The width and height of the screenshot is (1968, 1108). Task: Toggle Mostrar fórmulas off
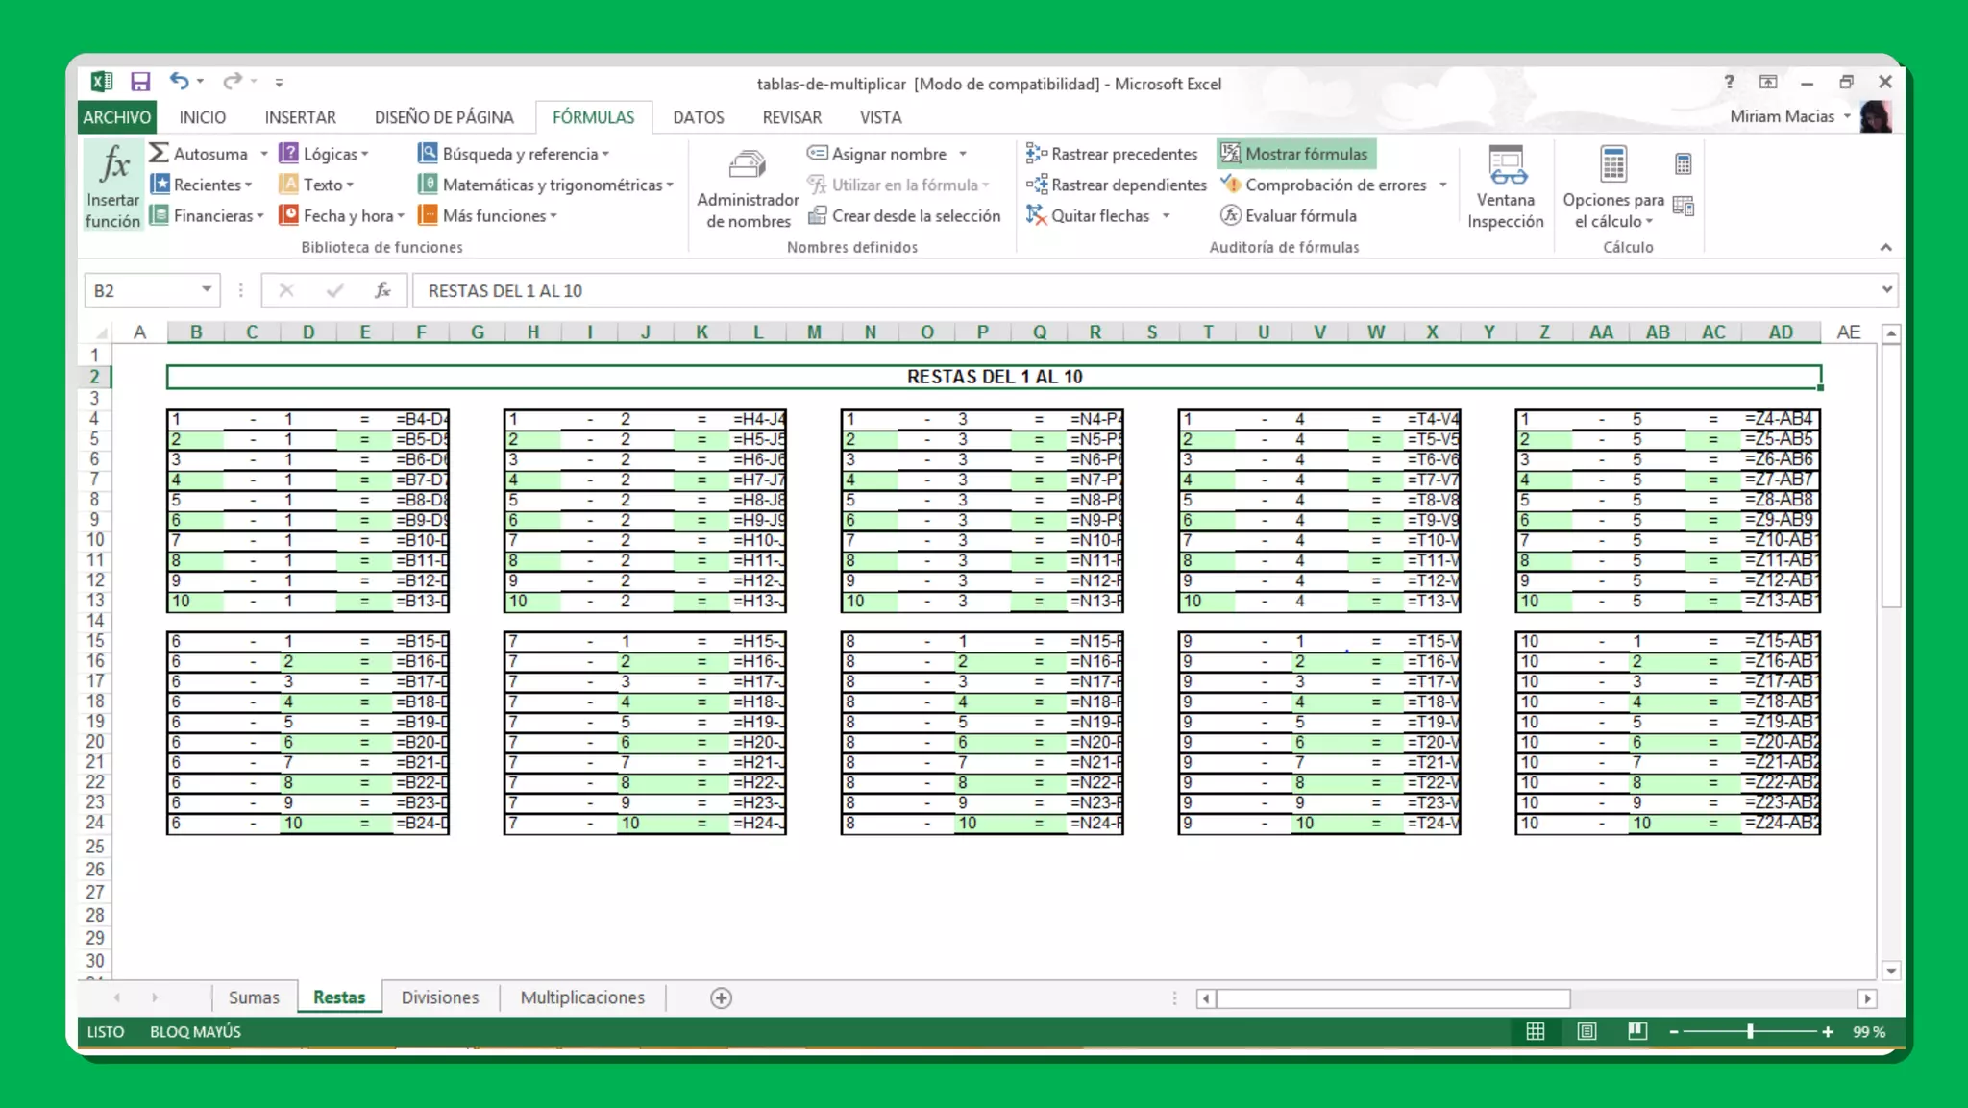pos(1295,154)
